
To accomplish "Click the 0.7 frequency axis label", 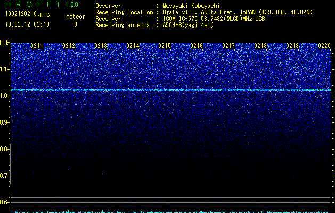I will [x=4, y=176].
